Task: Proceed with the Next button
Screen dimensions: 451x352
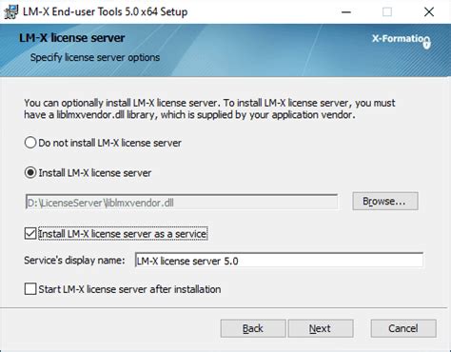Action: click(x=321, y=328)
